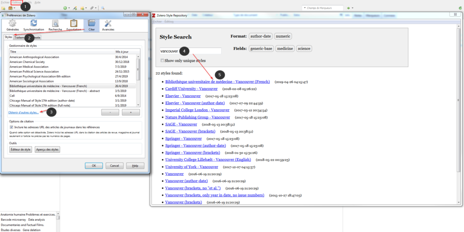
Task: Open Bibliothèque universitaire de médecine Vancouver (French) link
Action: (217, 82)
